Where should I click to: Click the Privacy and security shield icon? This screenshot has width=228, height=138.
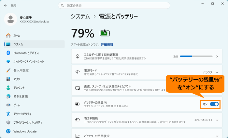tap(8, 122)
